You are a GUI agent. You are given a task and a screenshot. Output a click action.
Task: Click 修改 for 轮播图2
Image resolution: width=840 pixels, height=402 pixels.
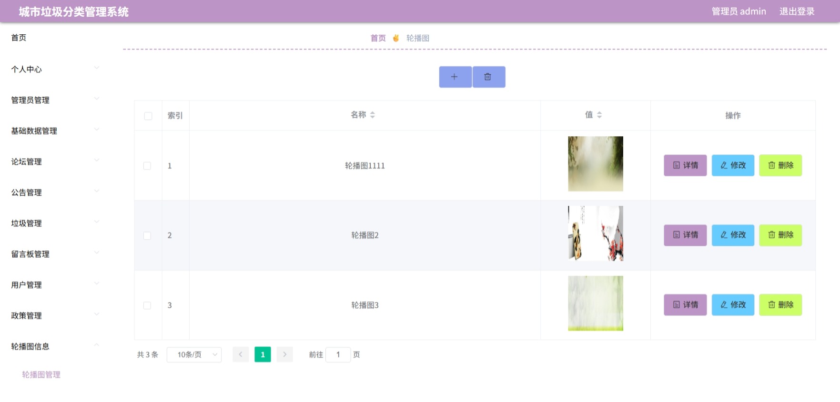coord(733,235)
